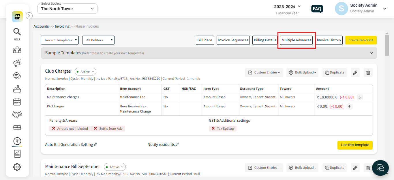Open the settings gear icon in sidebar

click(17, 167)
